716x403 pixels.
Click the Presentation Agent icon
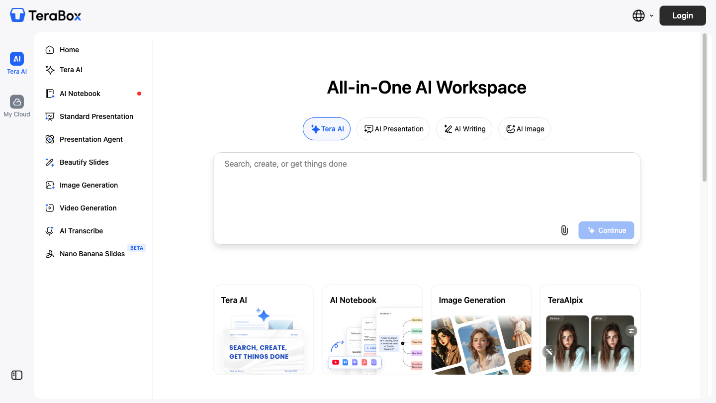tap(50, 139)
